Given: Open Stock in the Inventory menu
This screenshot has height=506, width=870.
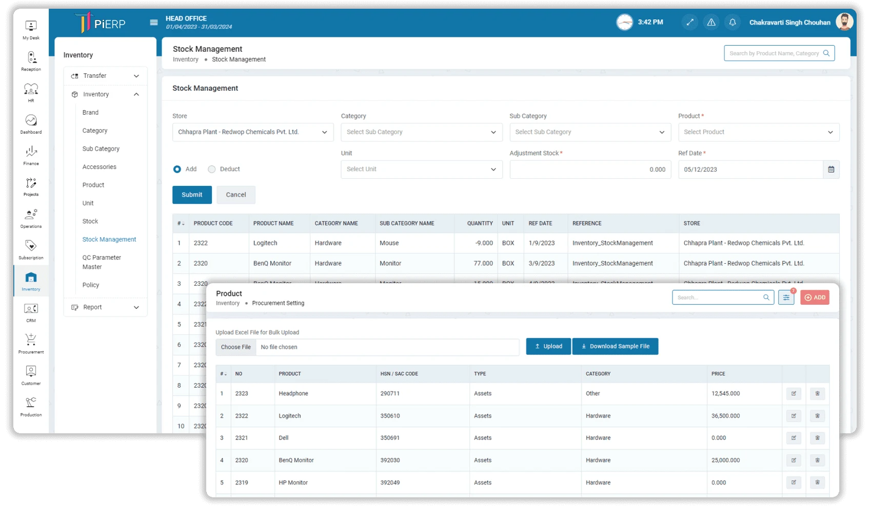Looking at the screenshot, I should pos(90,221).
